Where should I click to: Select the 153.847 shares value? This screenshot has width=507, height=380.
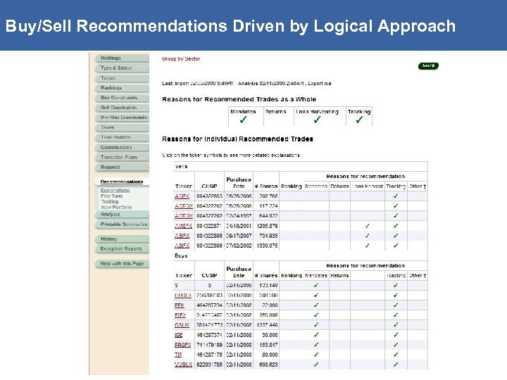point(268,345)
